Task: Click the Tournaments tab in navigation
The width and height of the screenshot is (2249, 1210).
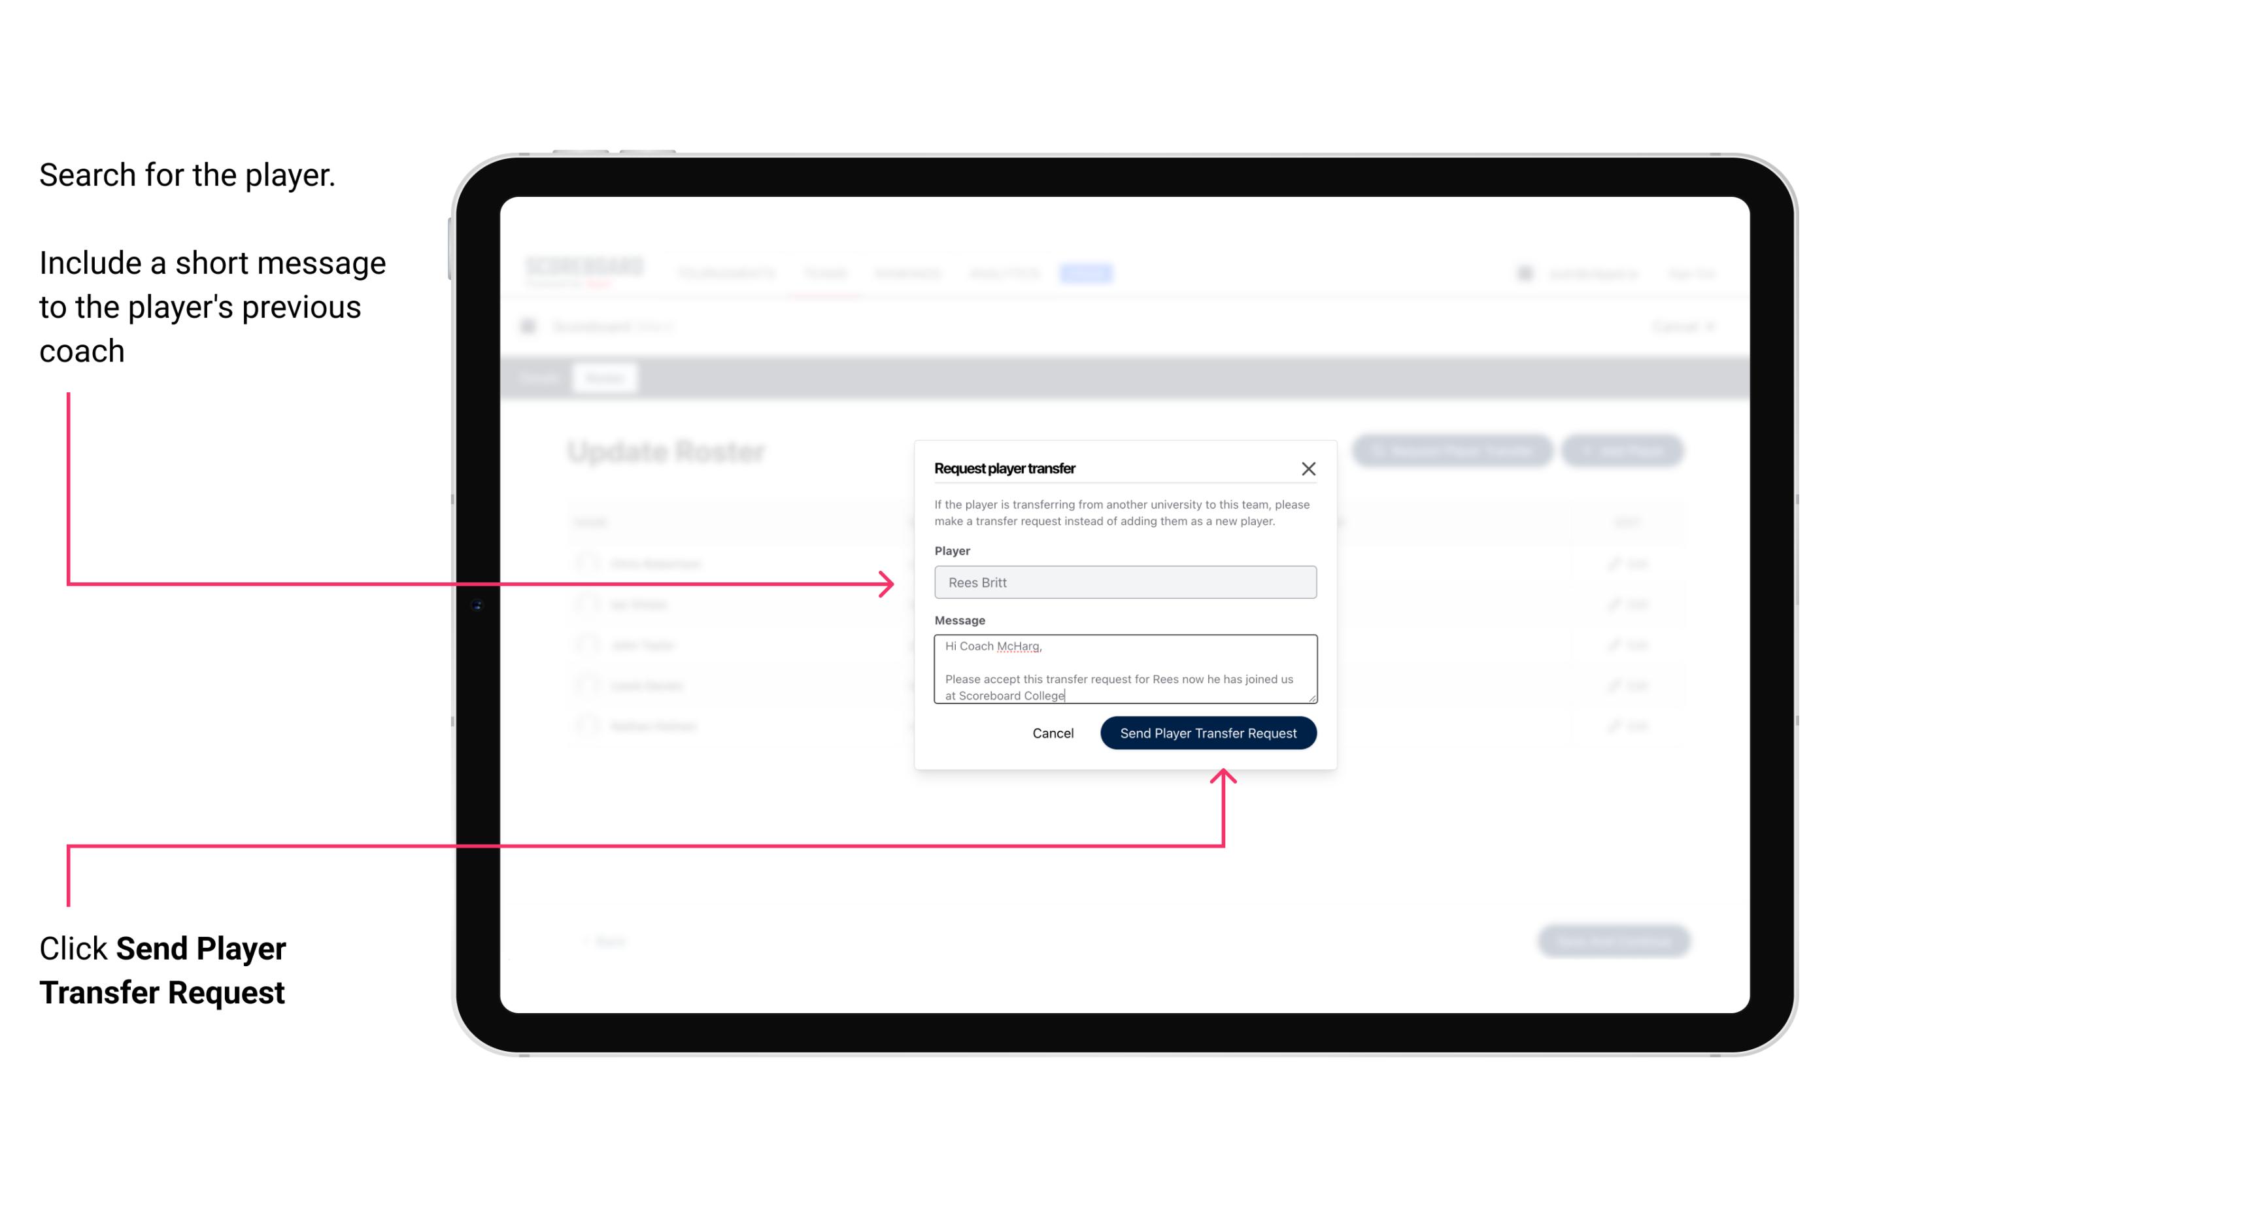Action: tap(727, 271)
